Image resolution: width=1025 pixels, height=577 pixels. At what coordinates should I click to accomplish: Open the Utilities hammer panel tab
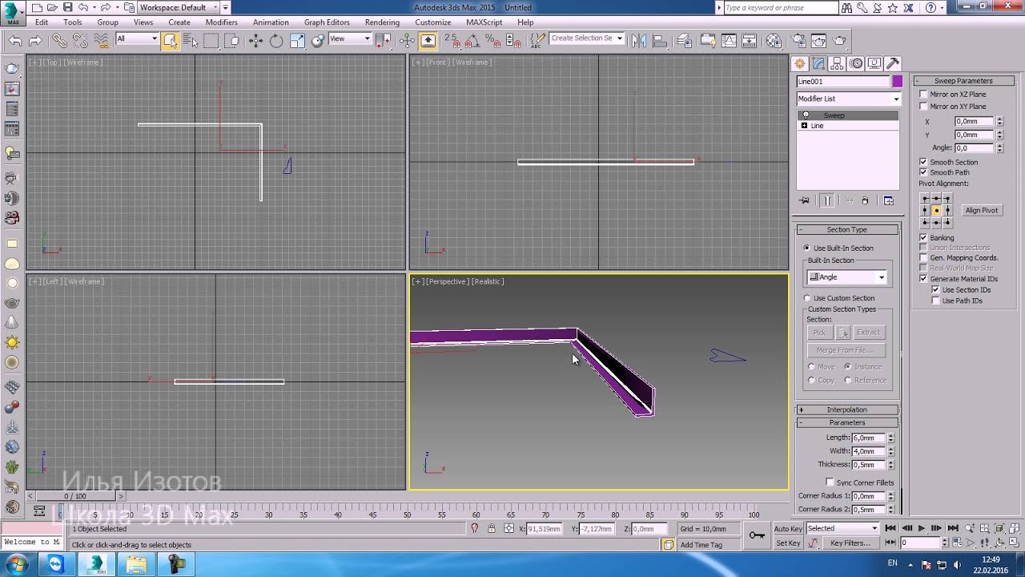[x=893, y=64]
